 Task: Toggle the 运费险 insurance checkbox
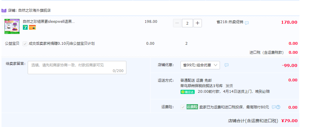pos(183,107)
